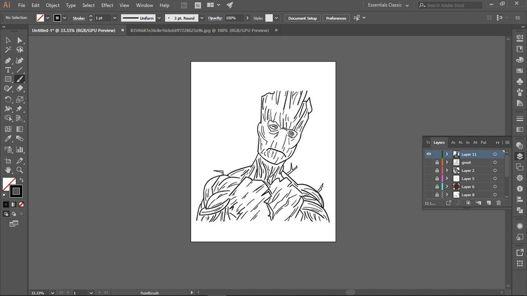Open zoom level dropdown at 33.33%
The height and width of the screenshot is (296, 527).
point(53,293)
